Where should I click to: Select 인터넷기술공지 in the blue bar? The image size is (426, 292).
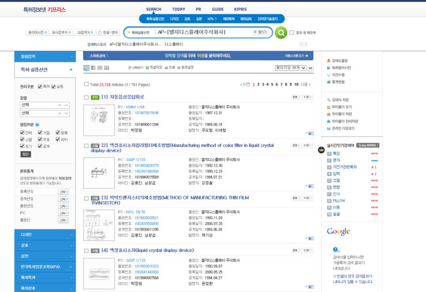pos(268,19)
